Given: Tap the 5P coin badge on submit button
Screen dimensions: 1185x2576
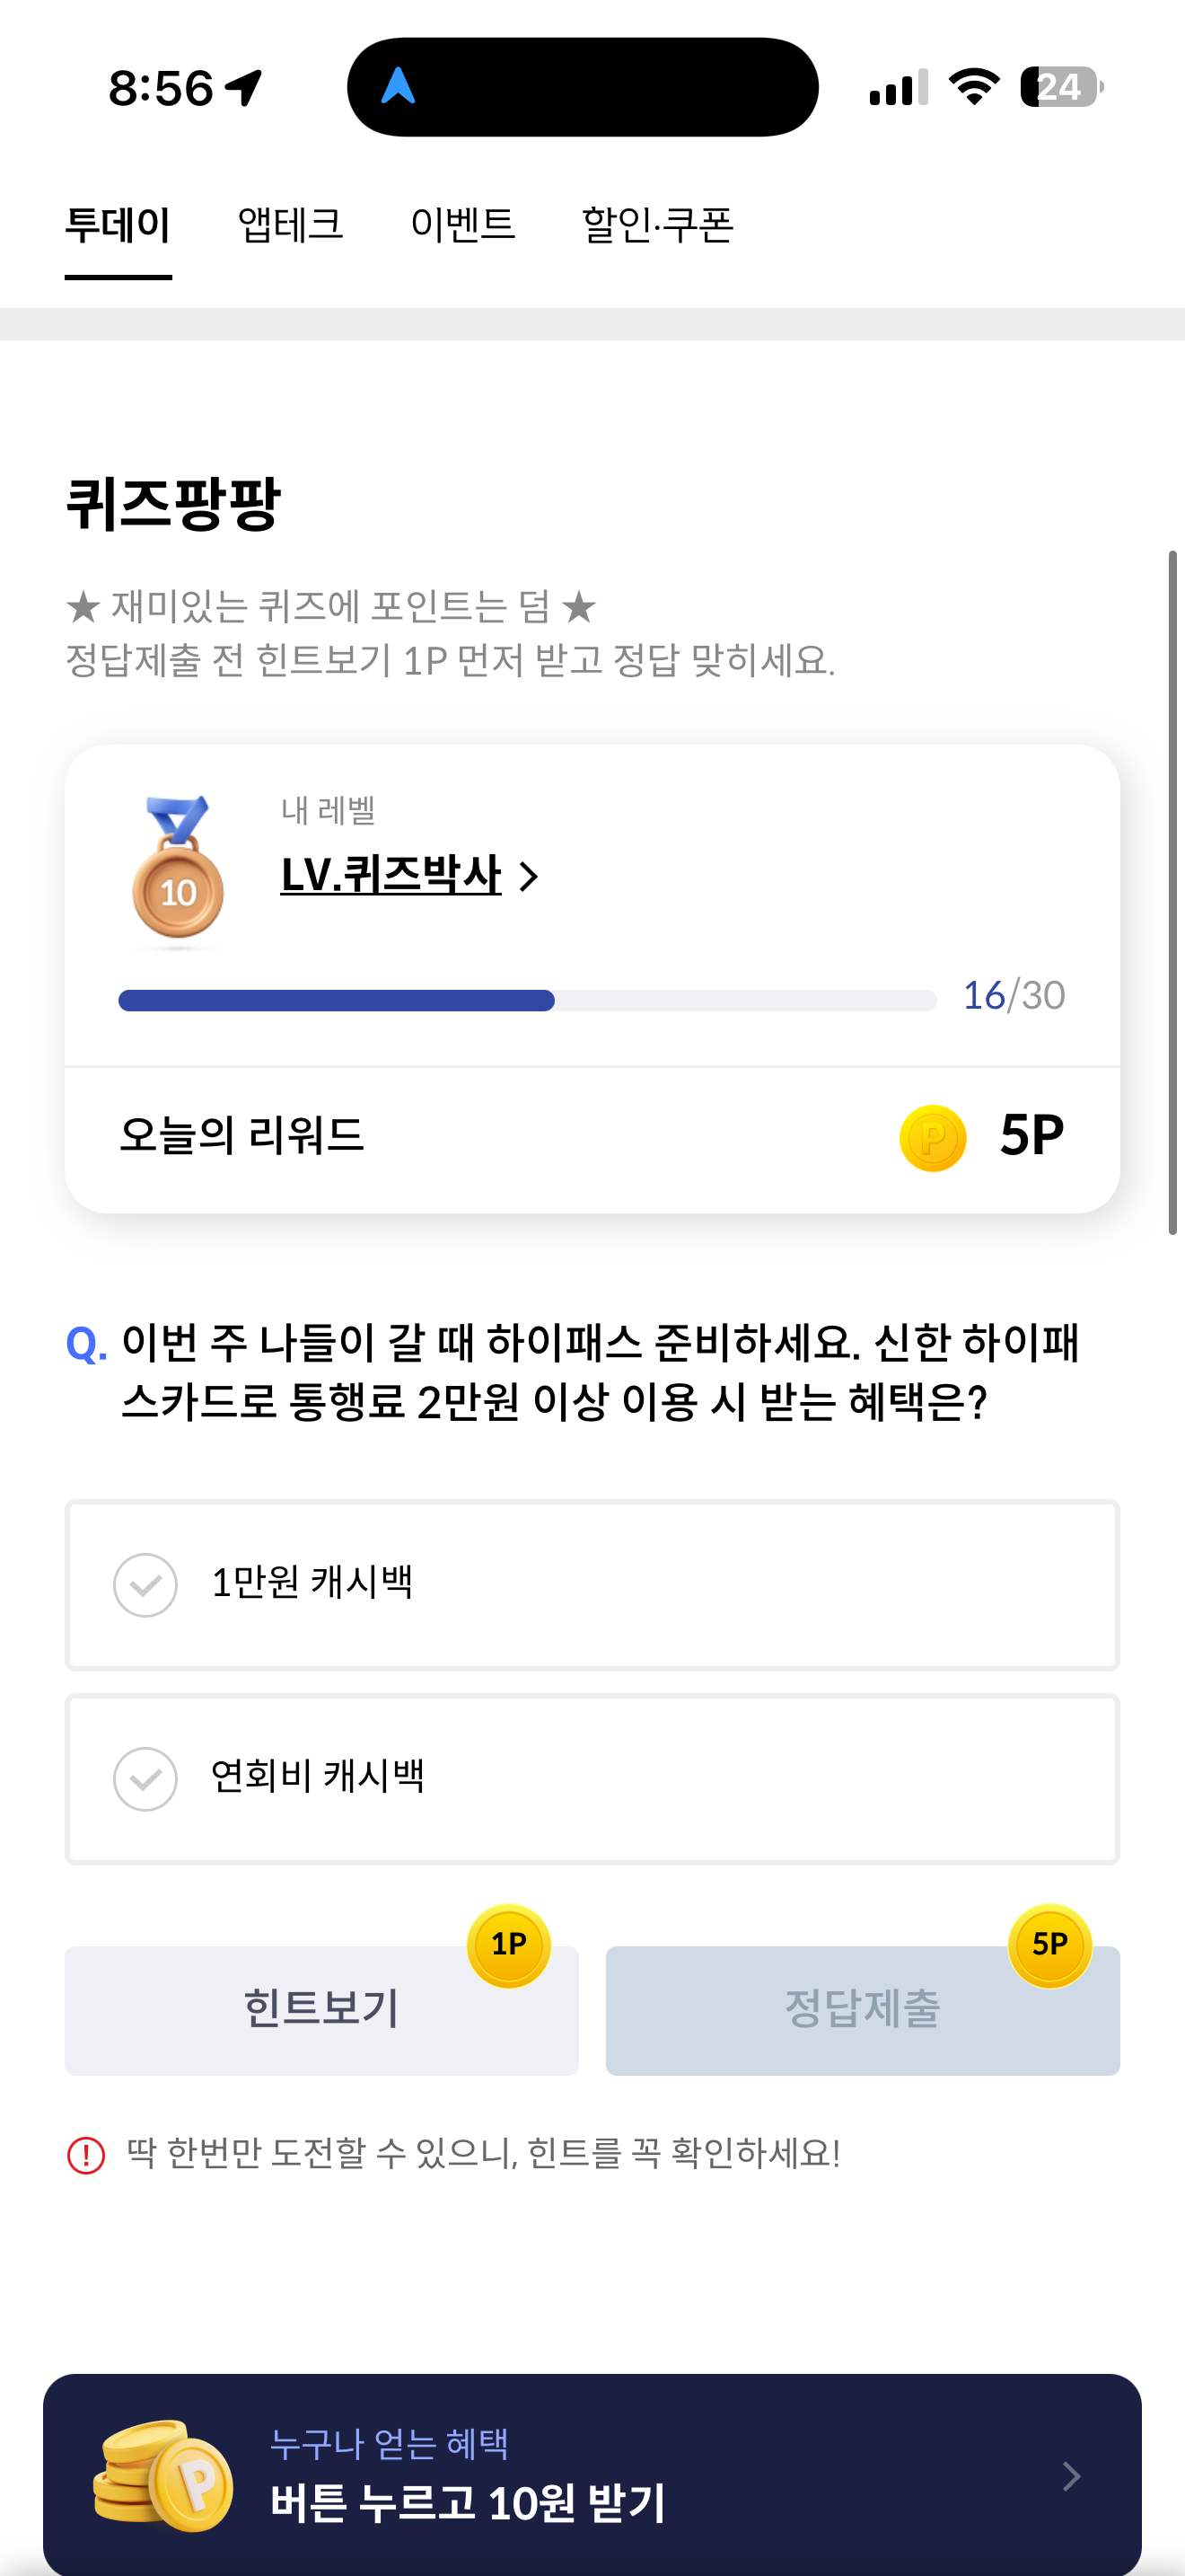Looking at the screenshot, I should (1049, 1945).
